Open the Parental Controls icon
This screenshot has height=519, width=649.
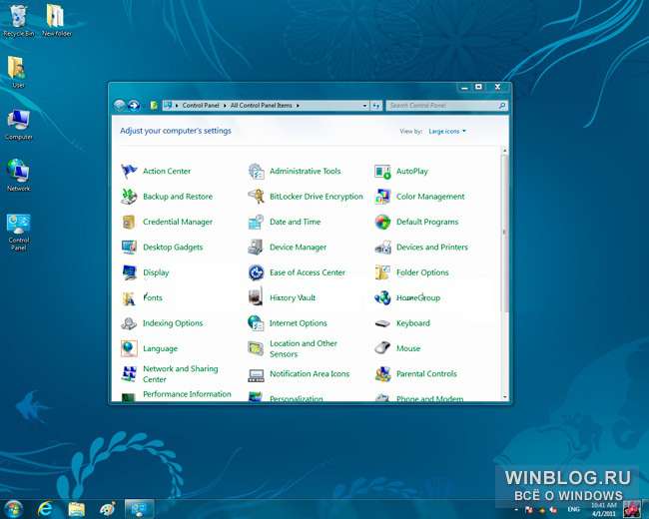[382, 373]
